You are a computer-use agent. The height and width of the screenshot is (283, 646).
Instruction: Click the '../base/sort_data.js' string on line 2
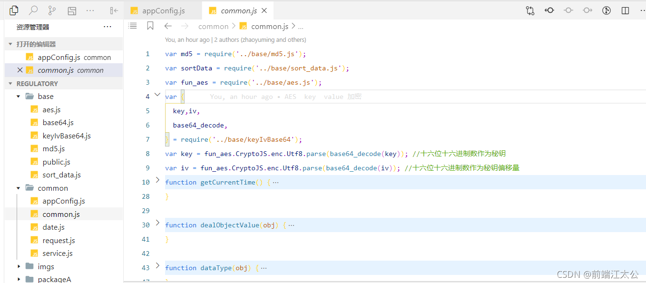299,68
